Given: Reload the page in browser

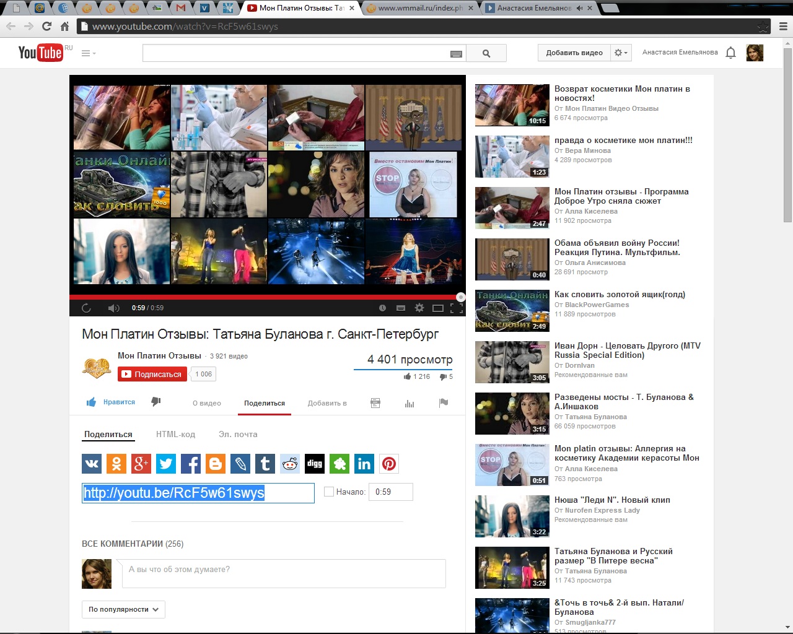Looking at the screenshot, I should pos(46,26).
